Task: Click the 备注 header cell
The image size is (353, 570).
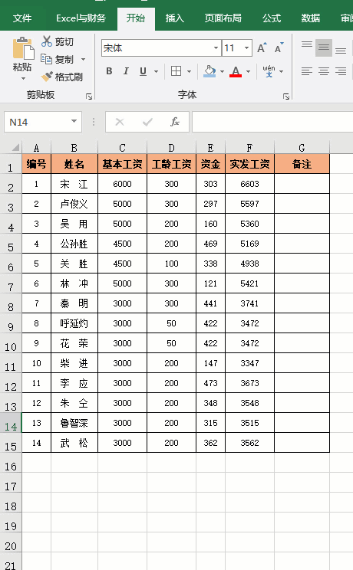Action: pyautogui.click(x=302, y=164)
